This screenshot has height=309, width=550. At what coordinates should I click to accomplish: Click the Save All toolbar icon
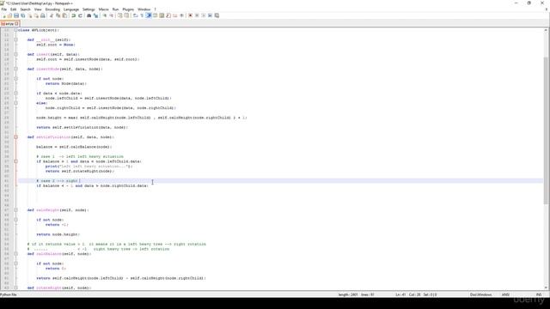pos(23,15)
